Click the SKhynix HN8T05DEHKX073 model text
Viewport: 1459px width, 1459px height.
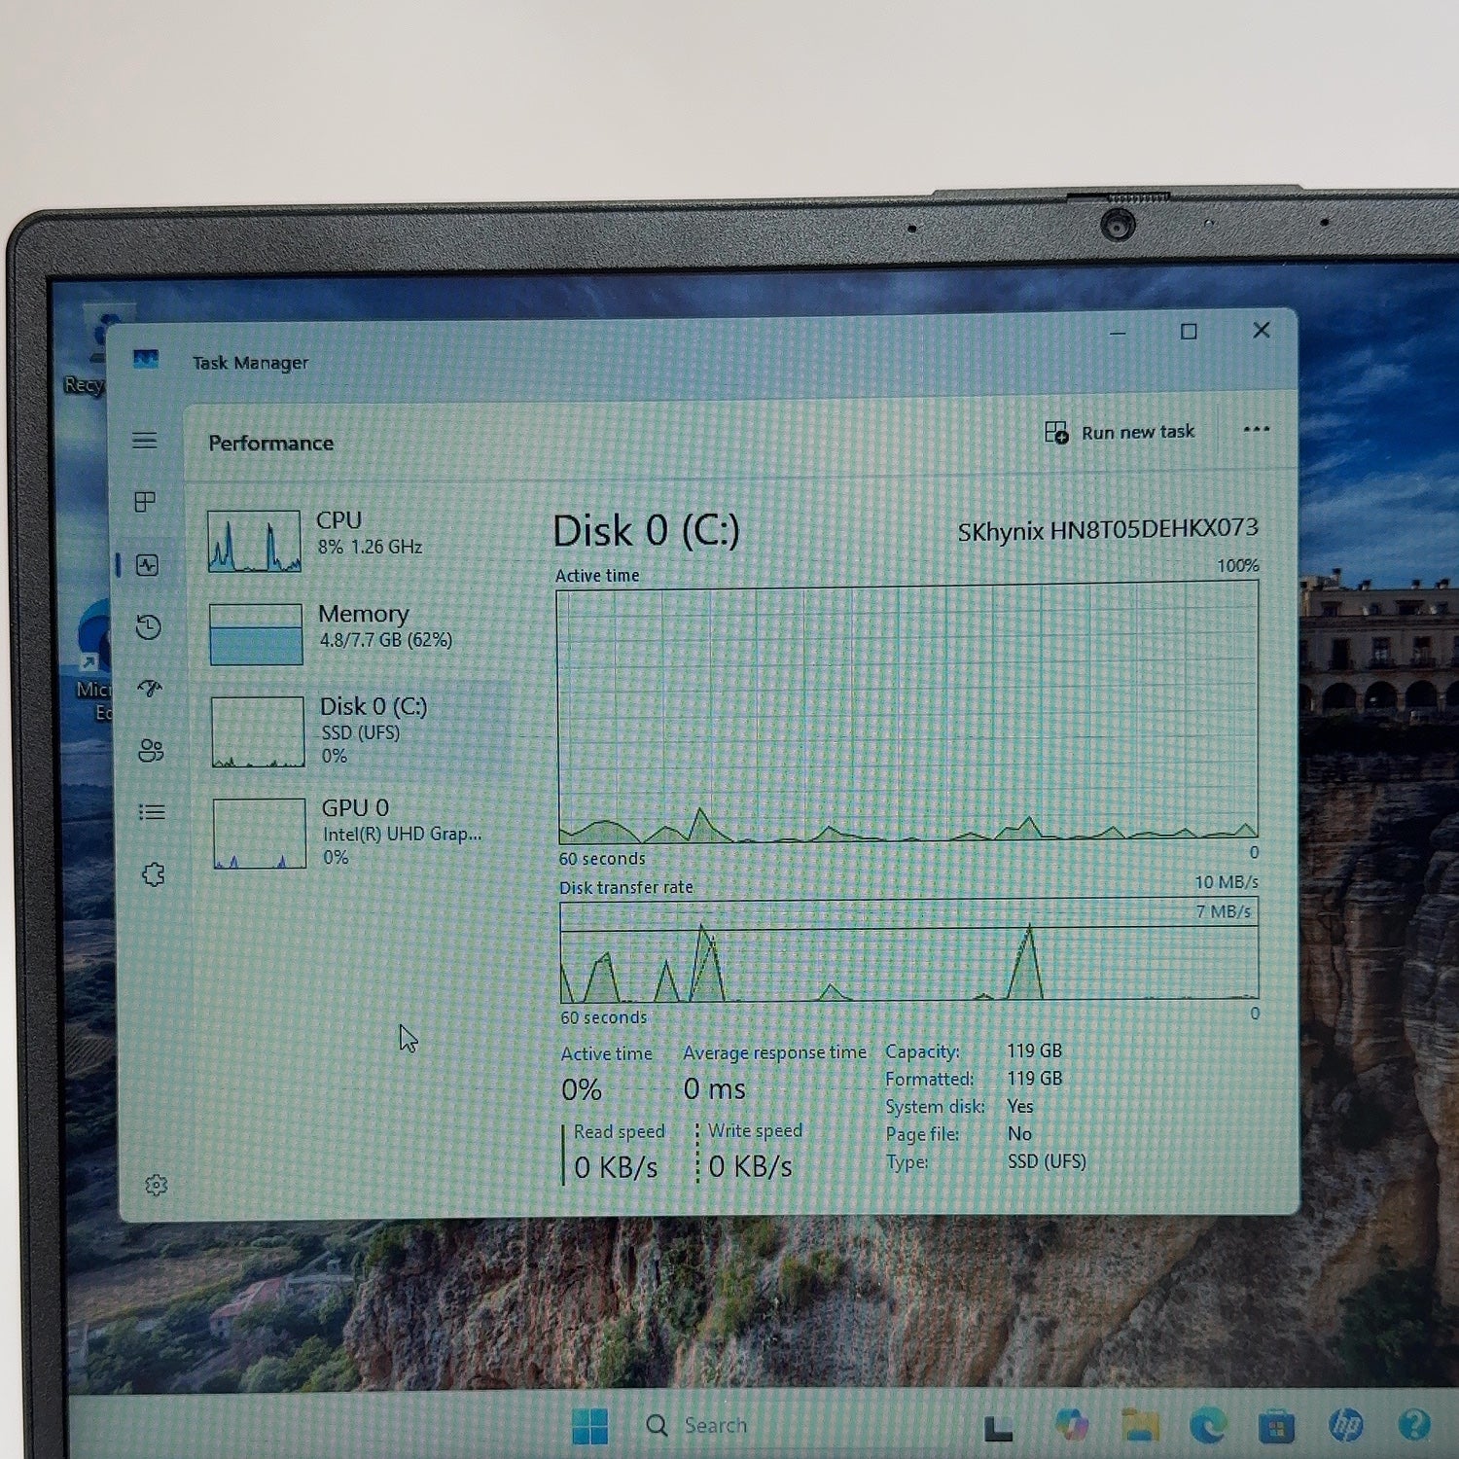[x=1108, y=530]
